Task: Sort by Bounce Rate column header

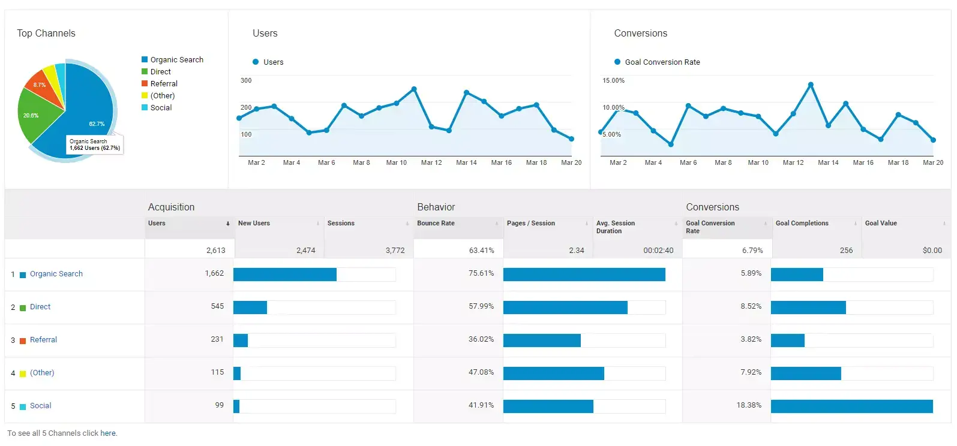Action: pos(436,224)
